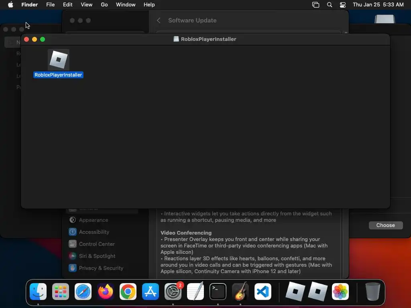
Task: Open Terminal from the Dock
Action: (218, 292)
